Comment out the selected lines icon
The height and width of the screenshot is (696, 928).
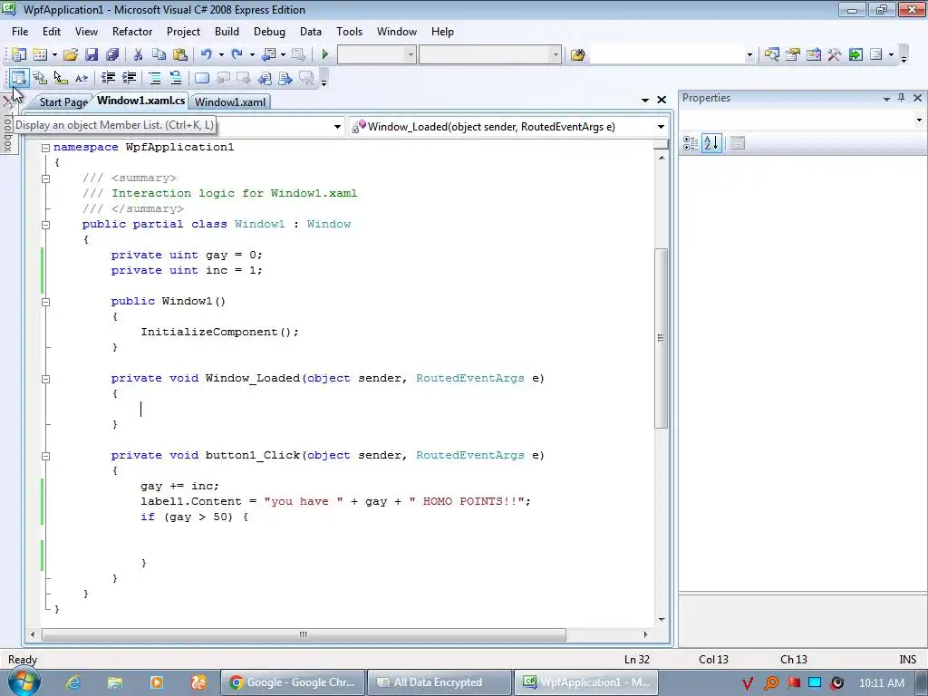[154, 78]
